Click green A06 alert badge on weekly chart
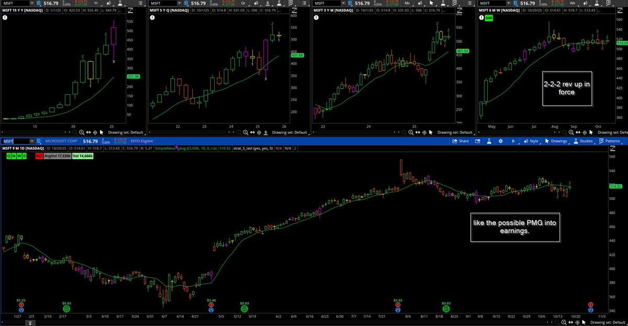This screenshot has height=326, width=628. click(489, 18)
